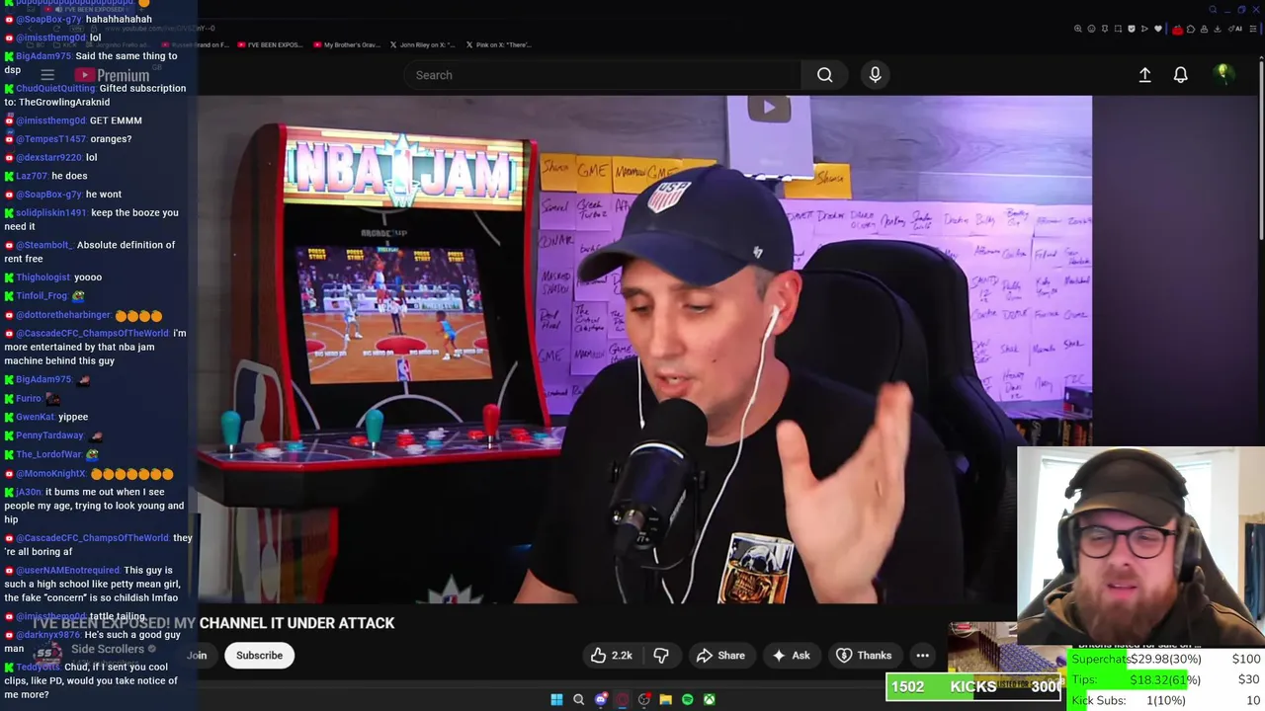Image resolution: width=1265 pixels, height=711 pixels.
Task: Click the play icon watermark atop the video
Action: pyautogui.click(x=769, y=108)
